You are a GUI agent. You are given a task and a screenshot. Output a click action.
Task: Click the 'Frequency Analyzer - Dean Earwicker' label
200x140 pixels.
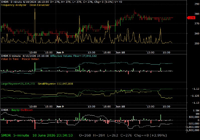point(25,5)
